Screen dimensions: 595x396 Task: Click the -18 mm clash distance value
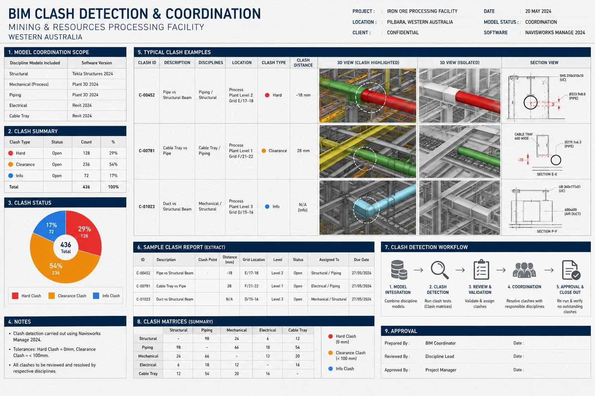303,95
